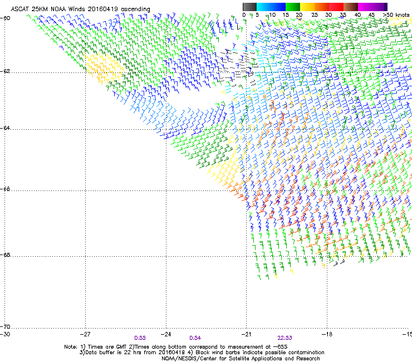The height and width of the screenshot is (362, 412).
Task: Click the red 30-35 knots legend swatch
Action: tap(336, 7)
